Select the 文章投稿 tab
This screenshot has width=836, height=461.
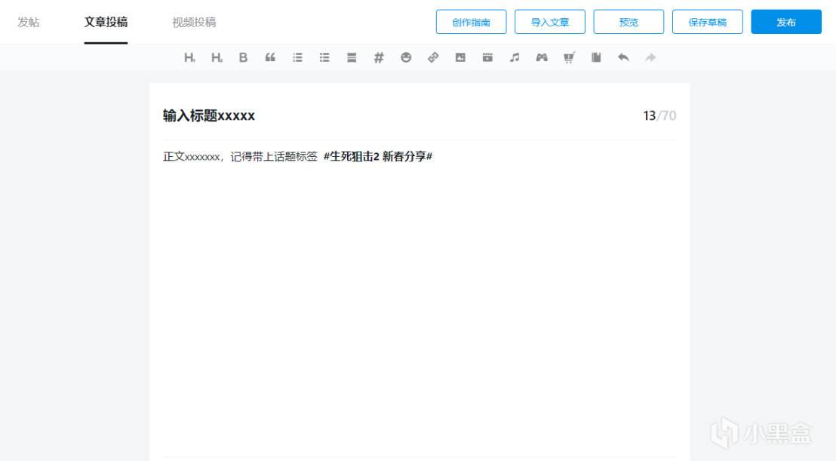pos(106,22)
